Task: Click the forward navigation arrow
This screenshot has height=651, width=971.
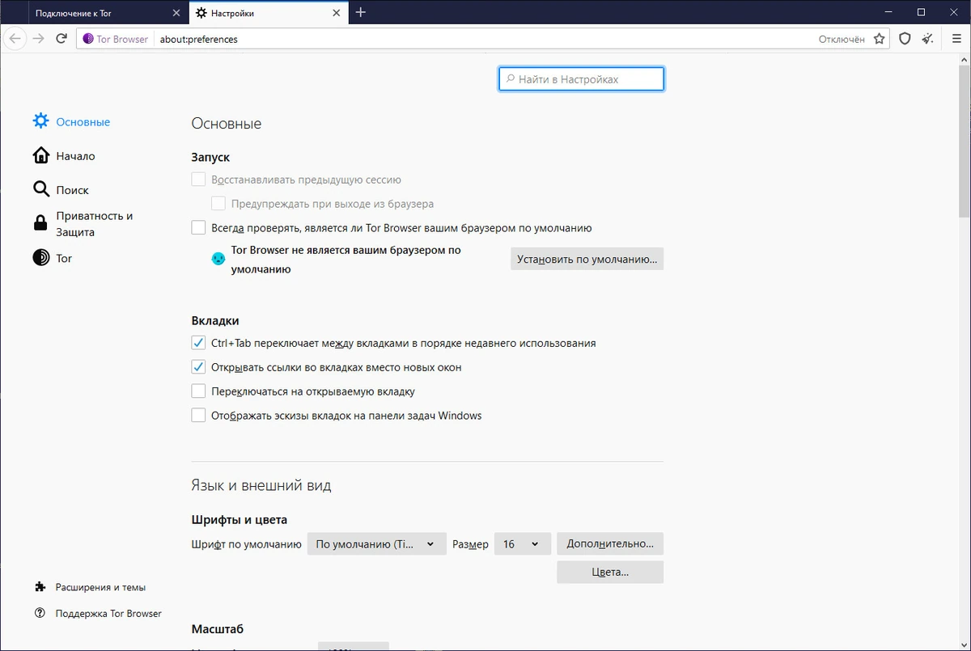Action: tap(38, 39)
